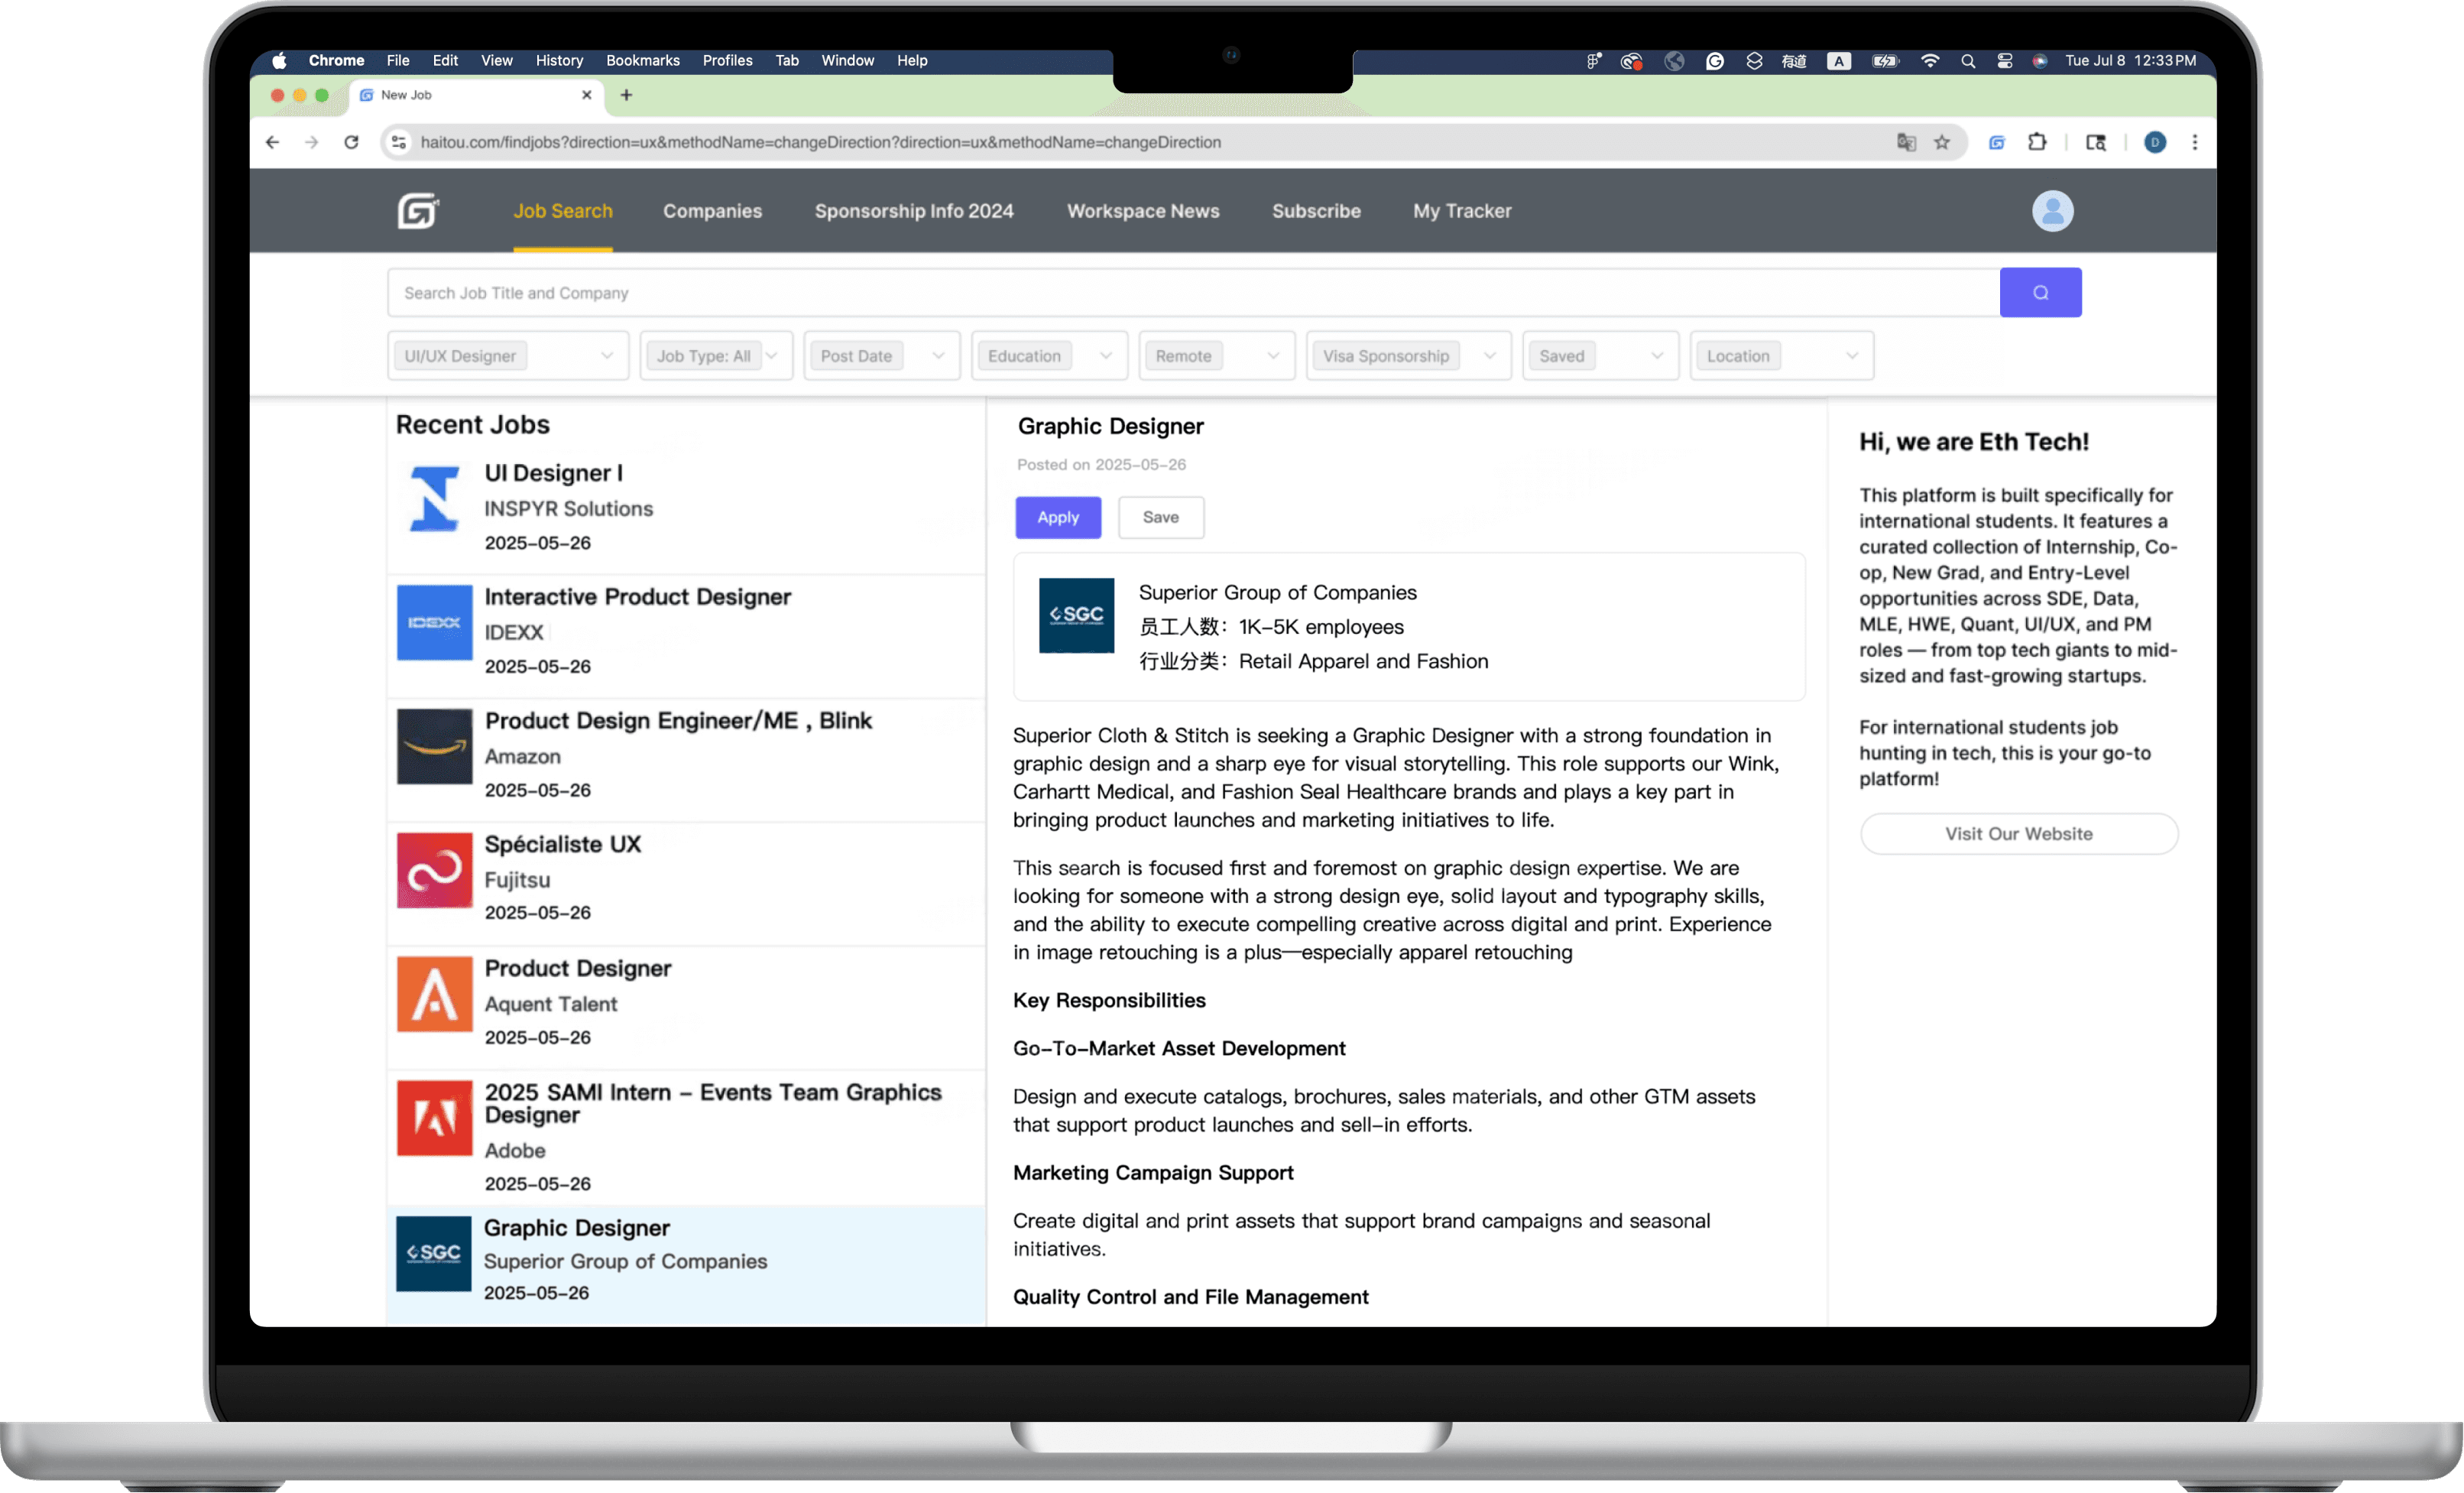Viewport: 2464px width, 1493px height.
Task: Bookmark page with the star icon
Action: (1942, 142)
